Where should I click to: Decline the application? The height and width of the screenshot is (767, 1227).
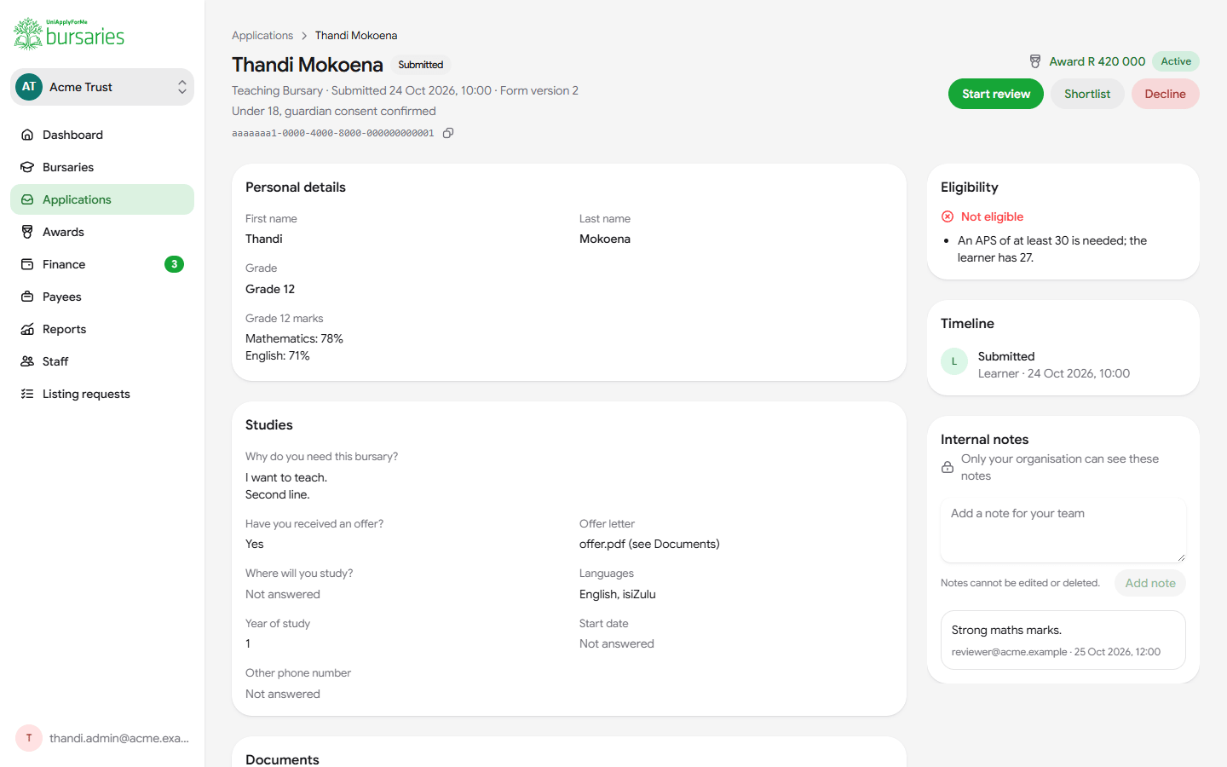[x=1165, y=94]
